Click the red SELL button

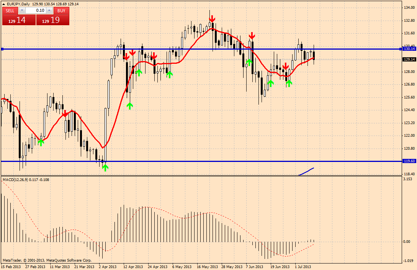click(10, 11)
